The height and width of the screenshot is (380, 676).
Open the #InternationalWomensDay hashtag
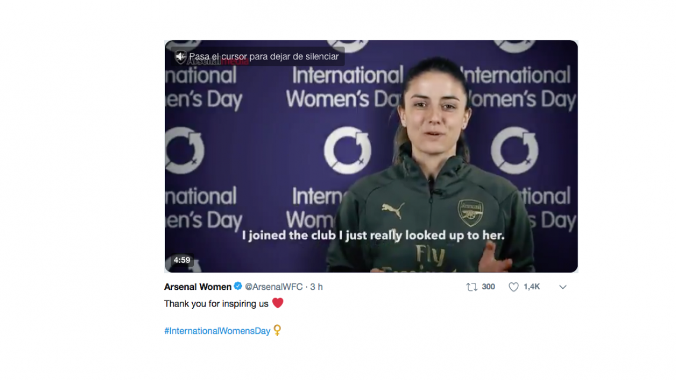tap(217, 331)
